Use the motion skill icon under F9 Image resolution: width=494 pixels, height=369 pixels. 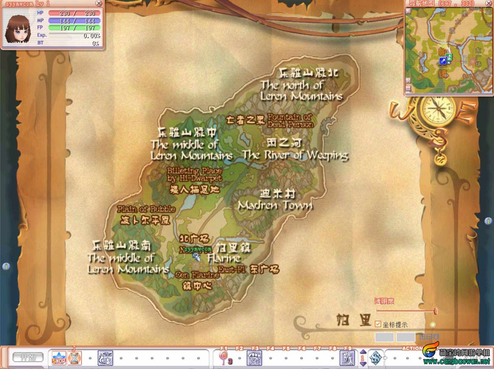point(347,358)
